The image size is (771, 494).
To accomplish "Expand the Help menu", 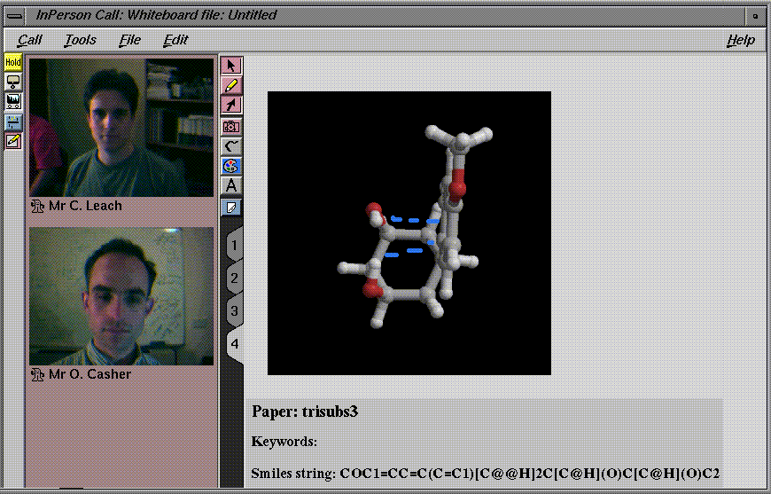I will pyautogui.click(x=740, y=40).
